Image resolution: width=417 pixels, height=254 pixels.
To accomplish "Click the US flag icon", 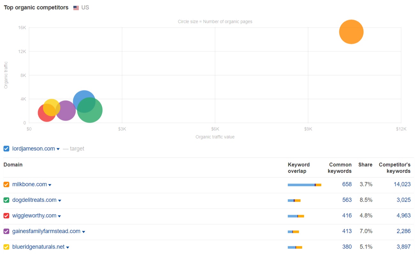I will coord(76,8).
